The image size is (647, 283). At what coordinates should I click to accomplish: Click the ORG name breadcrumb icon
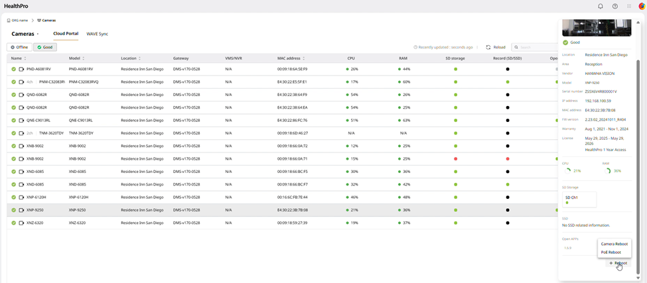pyautogui.click(x=9, y=21)
